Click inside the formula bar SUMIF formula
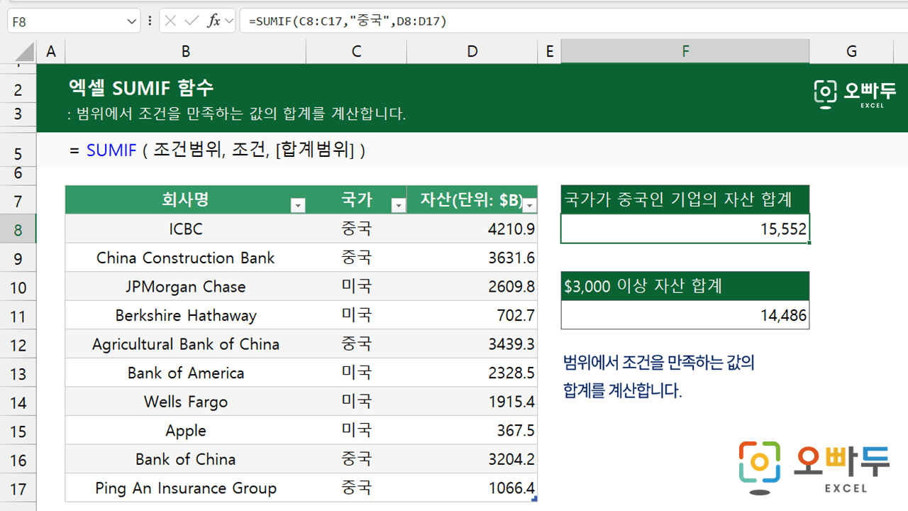The image size is (908, 511). 348,21
